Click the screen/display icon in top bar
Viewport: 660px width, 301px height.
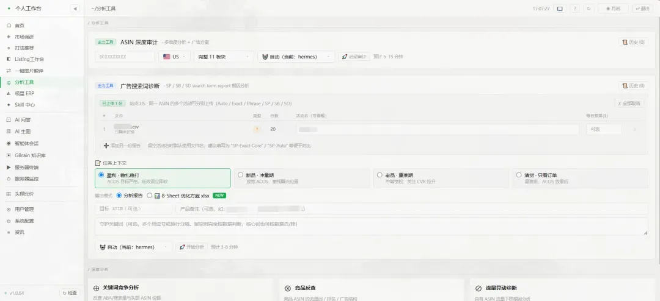click(x=560, y=9)
